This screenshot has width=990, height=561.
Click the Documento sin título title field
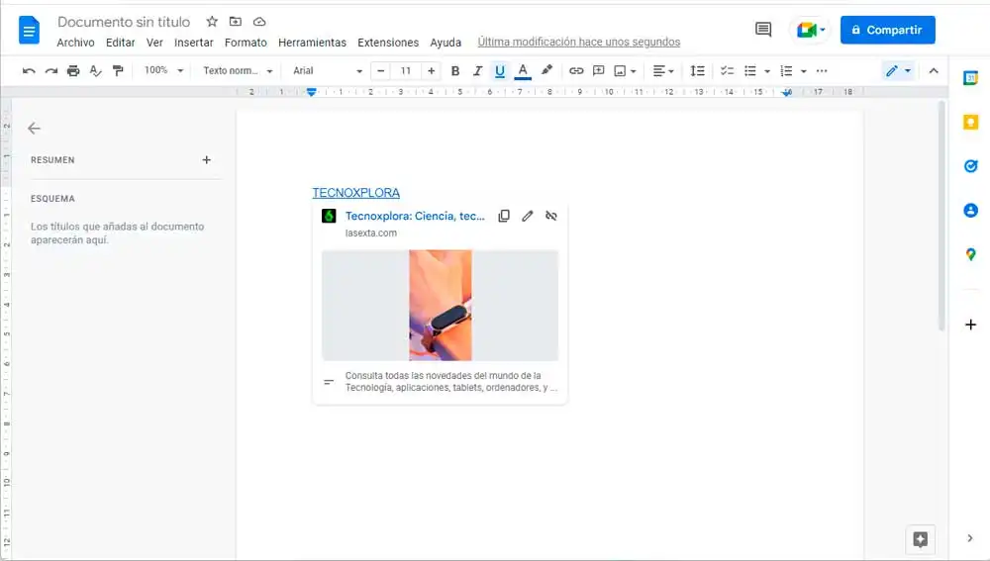pos(124,22)
